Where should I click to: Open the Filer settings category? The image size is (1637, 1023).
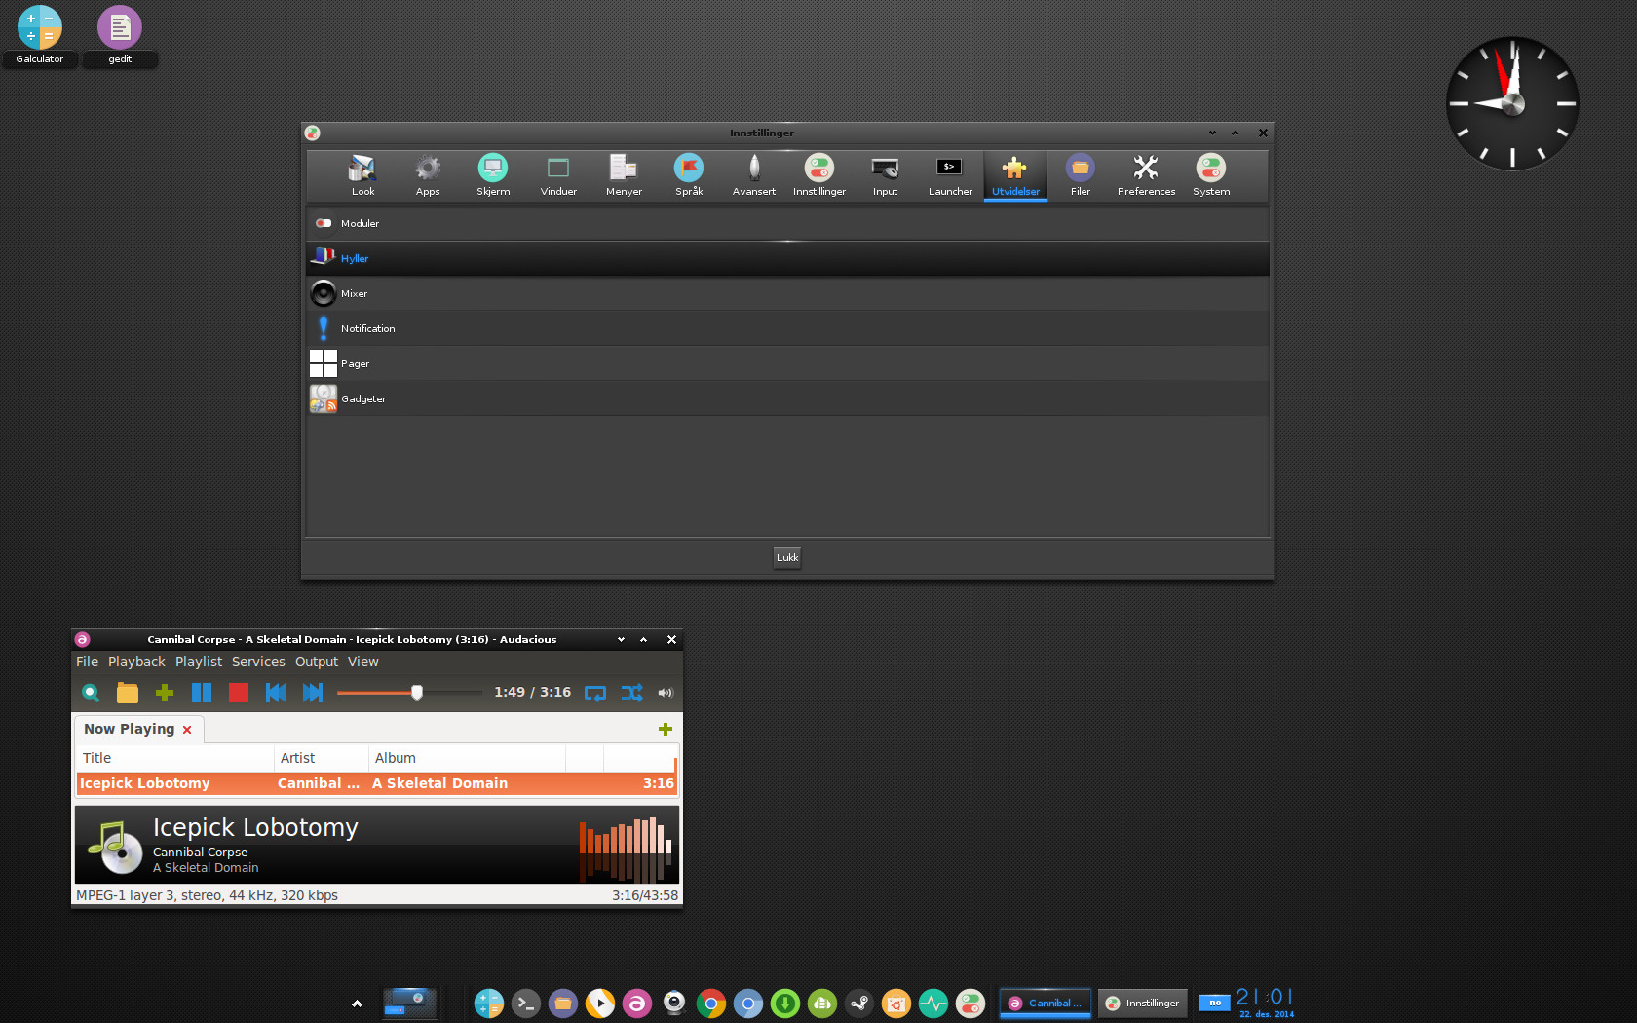click(x=1081, y=175)
